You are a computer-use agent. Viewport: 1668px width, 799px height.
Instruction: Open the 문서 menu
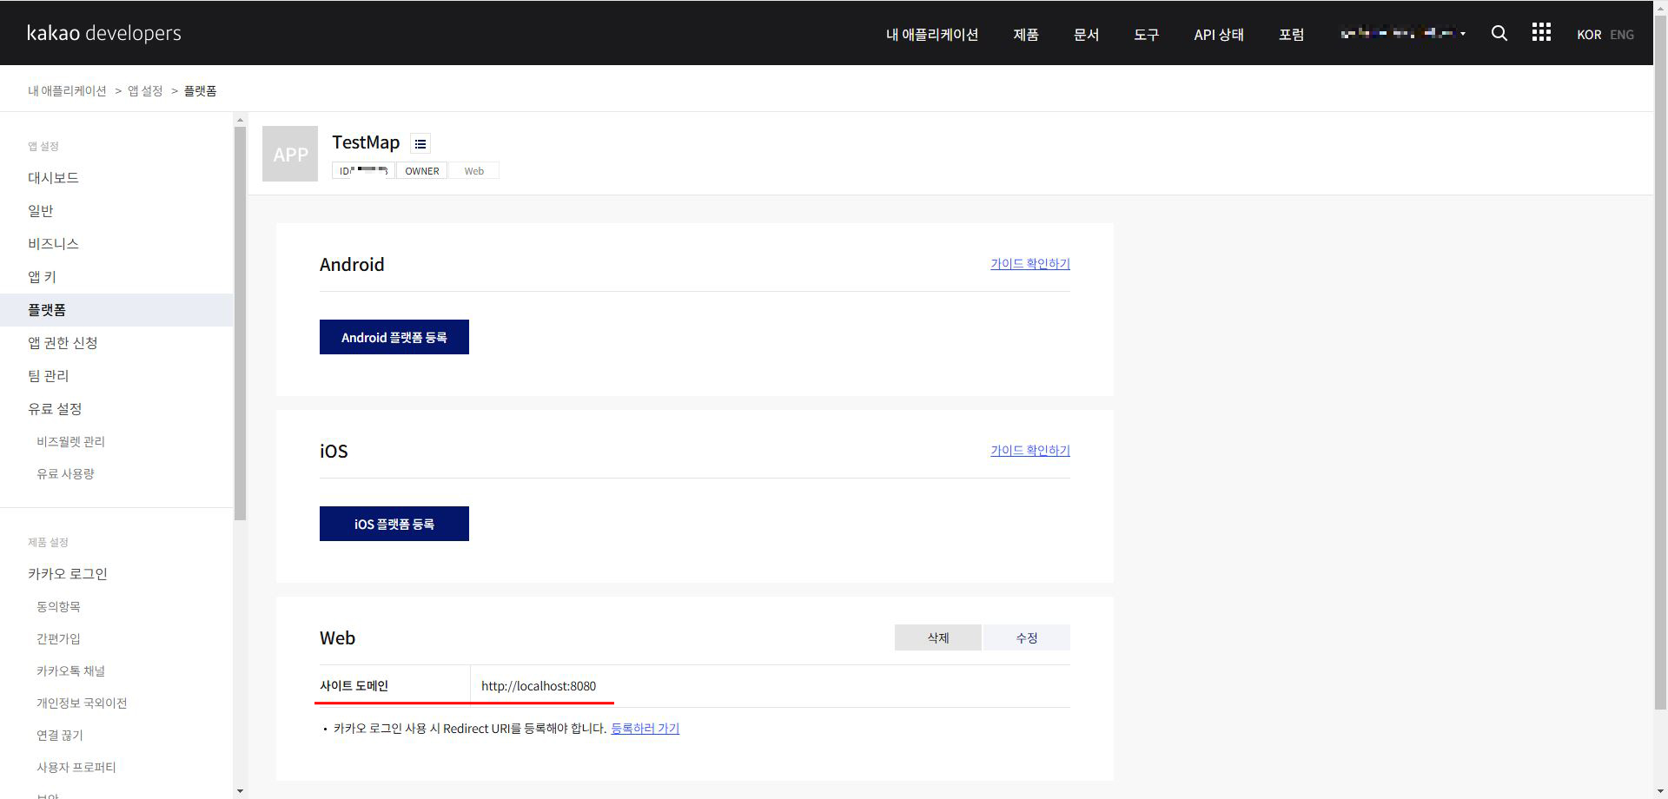click(1086, 34)
